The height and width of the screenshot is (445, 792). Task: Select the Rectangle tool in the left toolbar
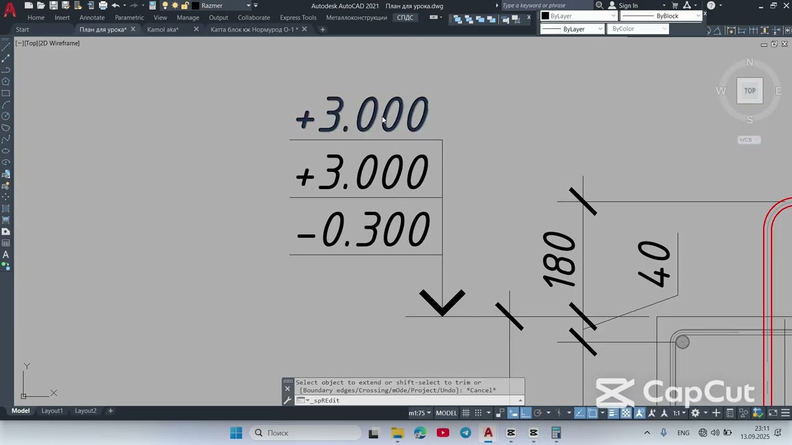click(x=6, y=93)
